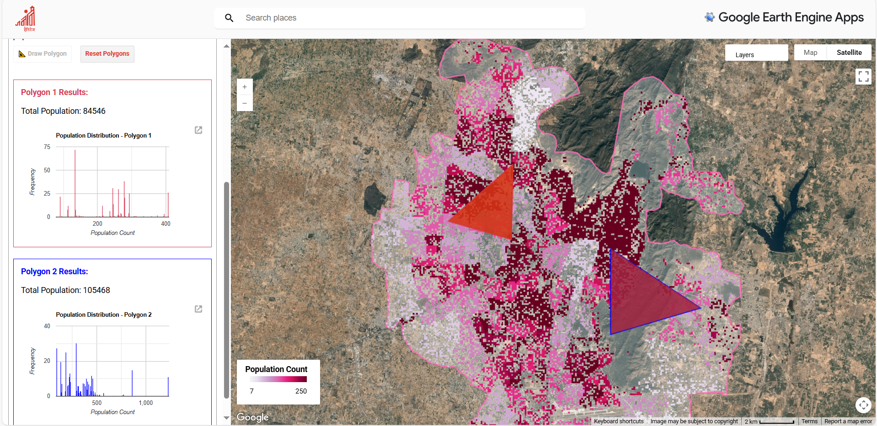Open the Terms link
The height and width of the screenshot is (426, 877).
809,421
